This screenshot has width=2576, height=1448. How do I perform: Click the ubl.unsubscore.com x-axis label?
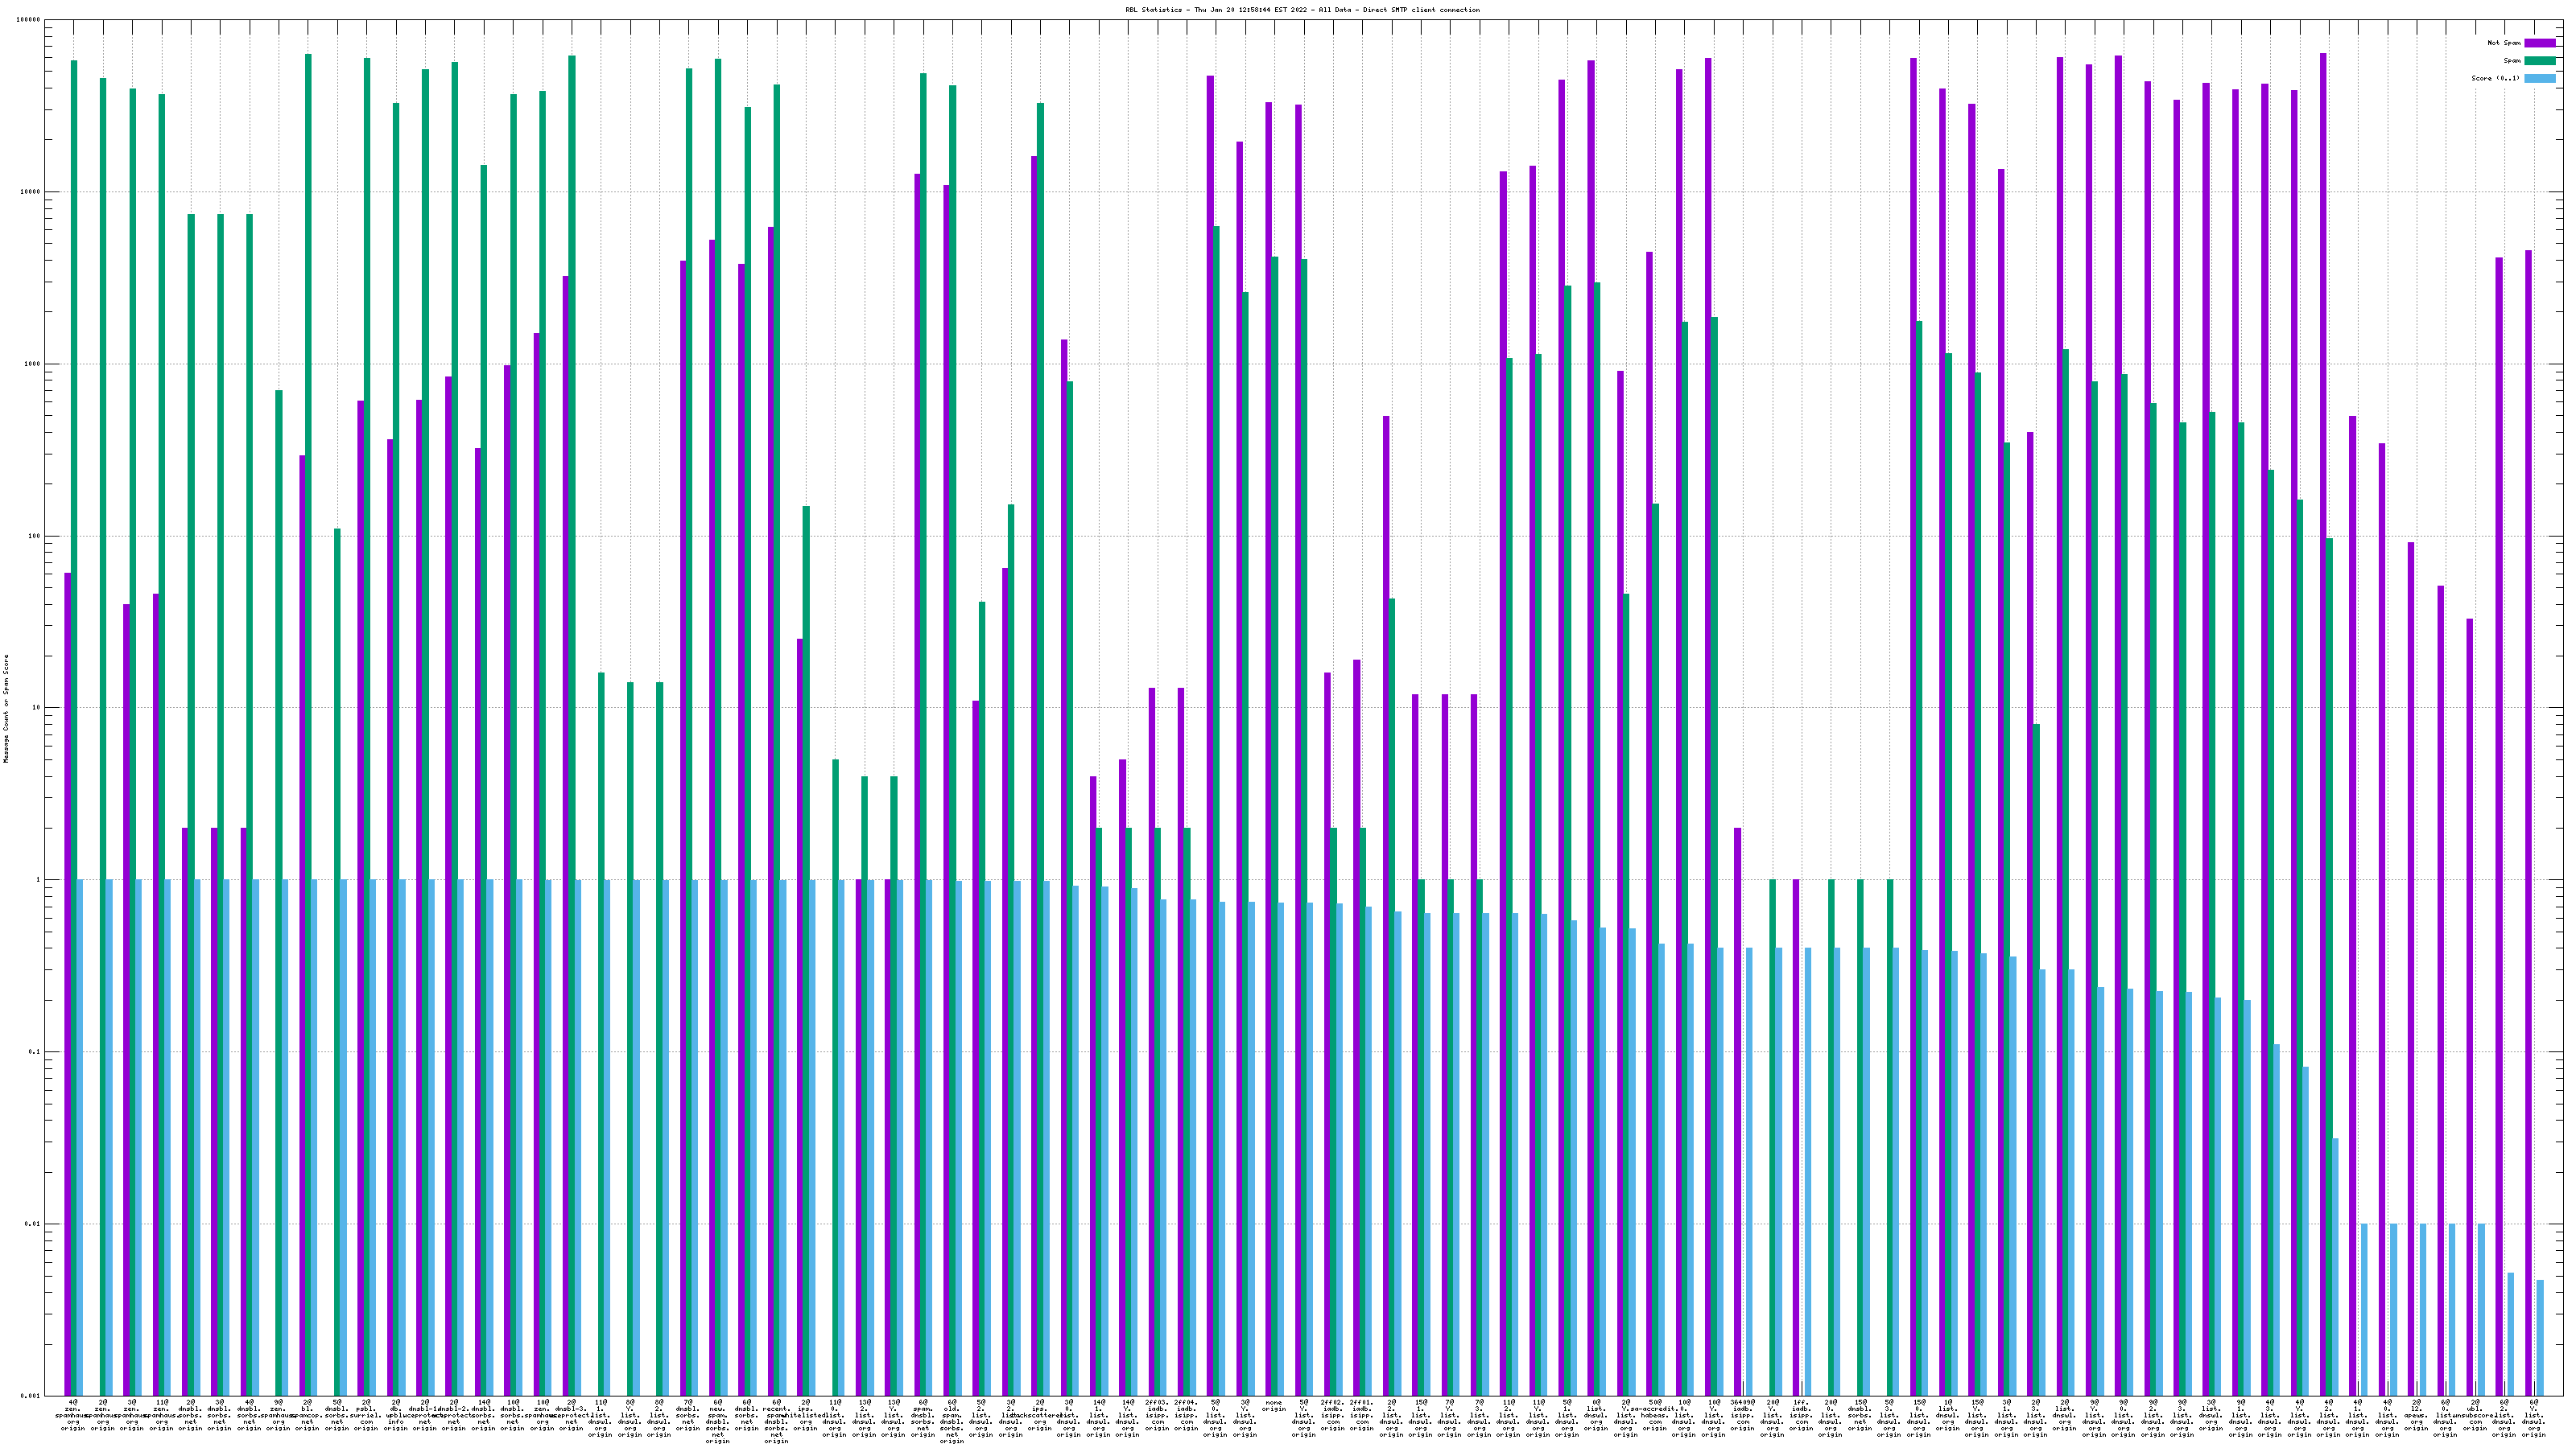coord(2475,1415)
